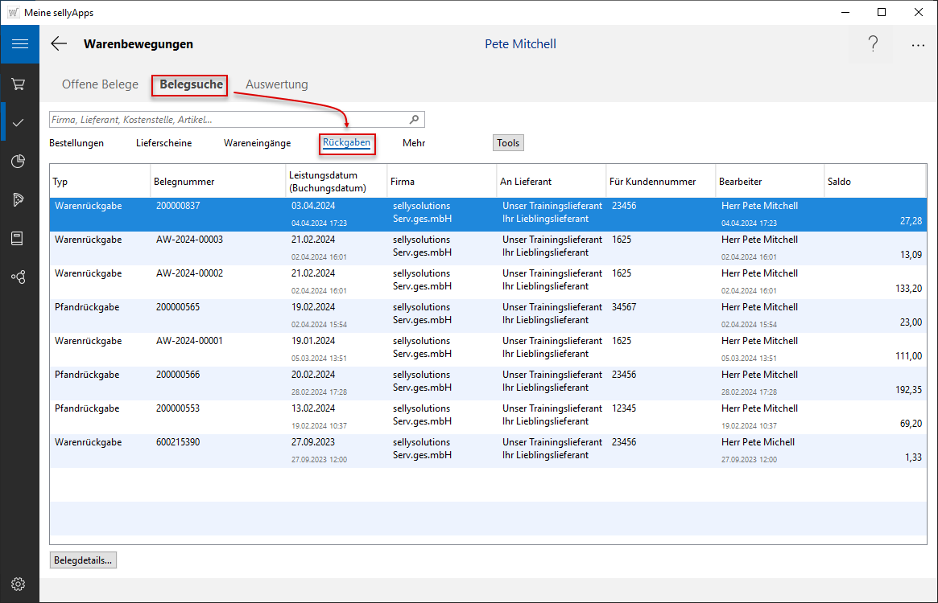
Task: Click the document search input field
Action: pyautogui.click(x=225, y=120)
